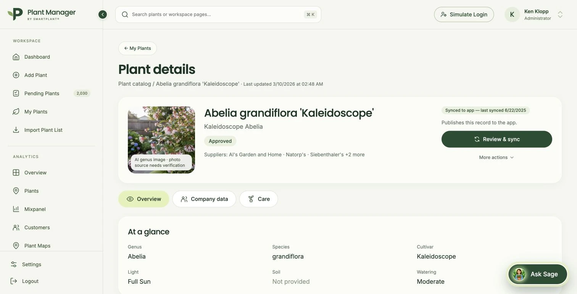Click the ⌘K shortcut badge
This screenshot has height=294, width=577.
point(311,14)
